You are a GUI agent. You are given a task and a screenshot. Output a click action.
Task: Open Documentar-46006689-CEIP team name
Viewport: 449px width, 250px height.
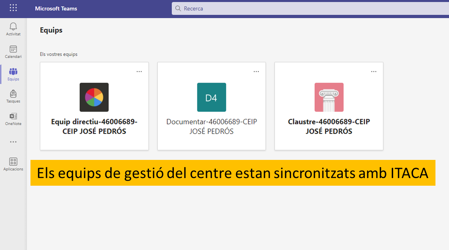(212, 126)
